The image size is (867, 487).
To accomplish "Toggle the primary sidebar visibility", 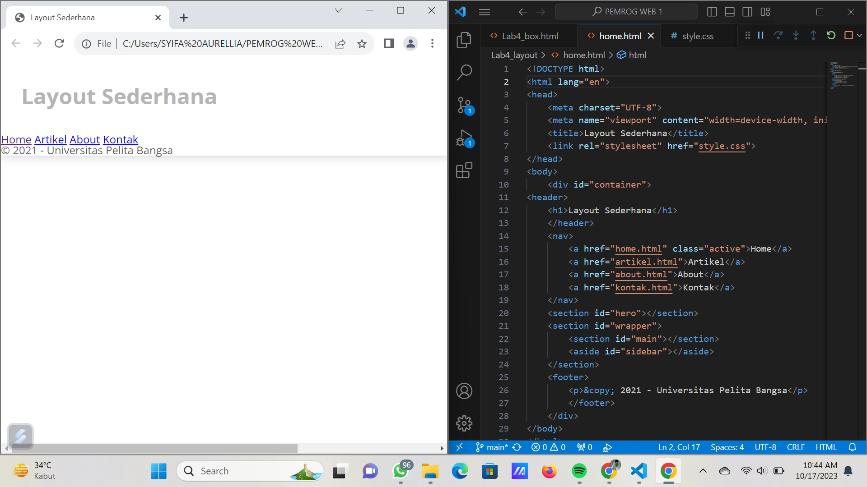I will [712, 12].
